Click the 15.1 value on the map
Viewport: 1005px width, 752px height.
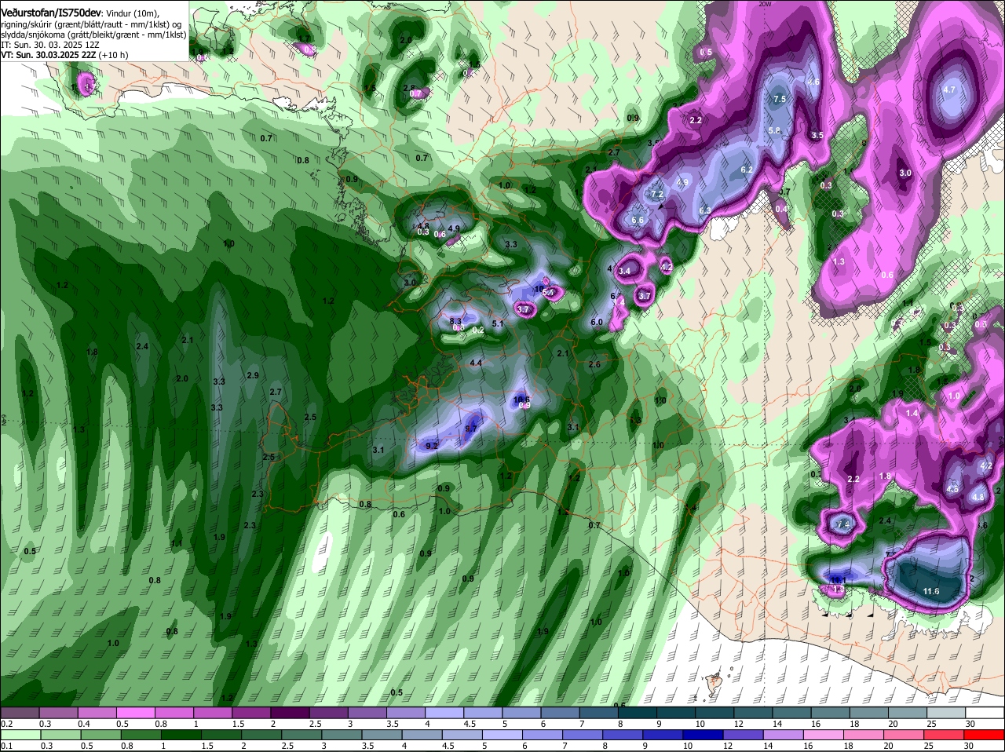tap(837, 579)
